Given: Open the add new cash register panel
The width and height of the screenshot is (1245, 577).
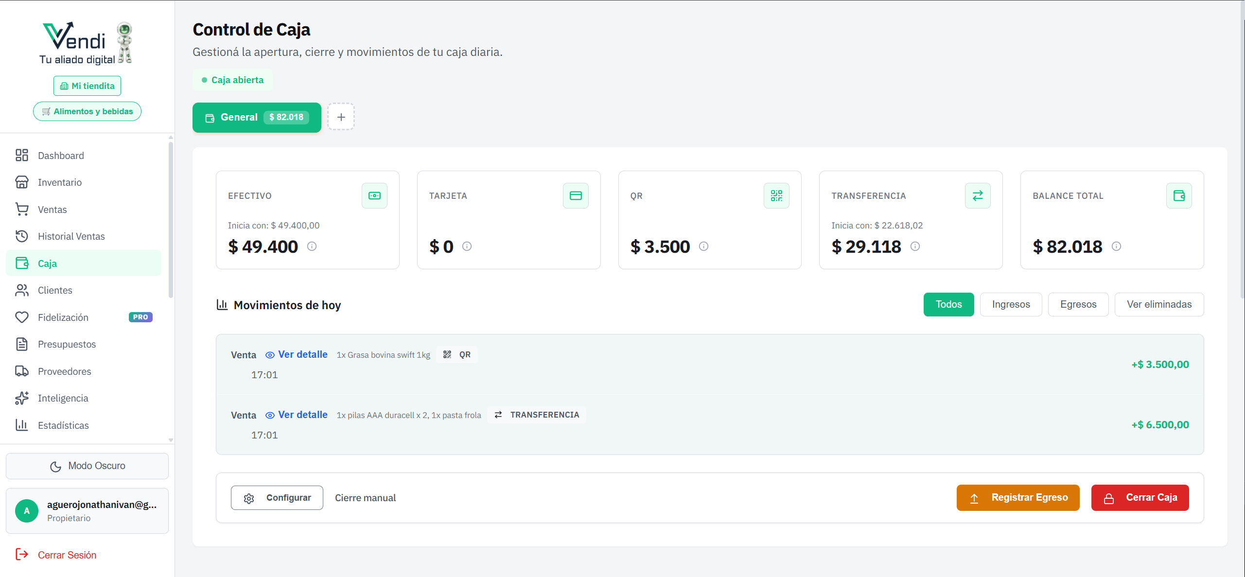Looking at the screenshot, I should [x=341, y=117].
